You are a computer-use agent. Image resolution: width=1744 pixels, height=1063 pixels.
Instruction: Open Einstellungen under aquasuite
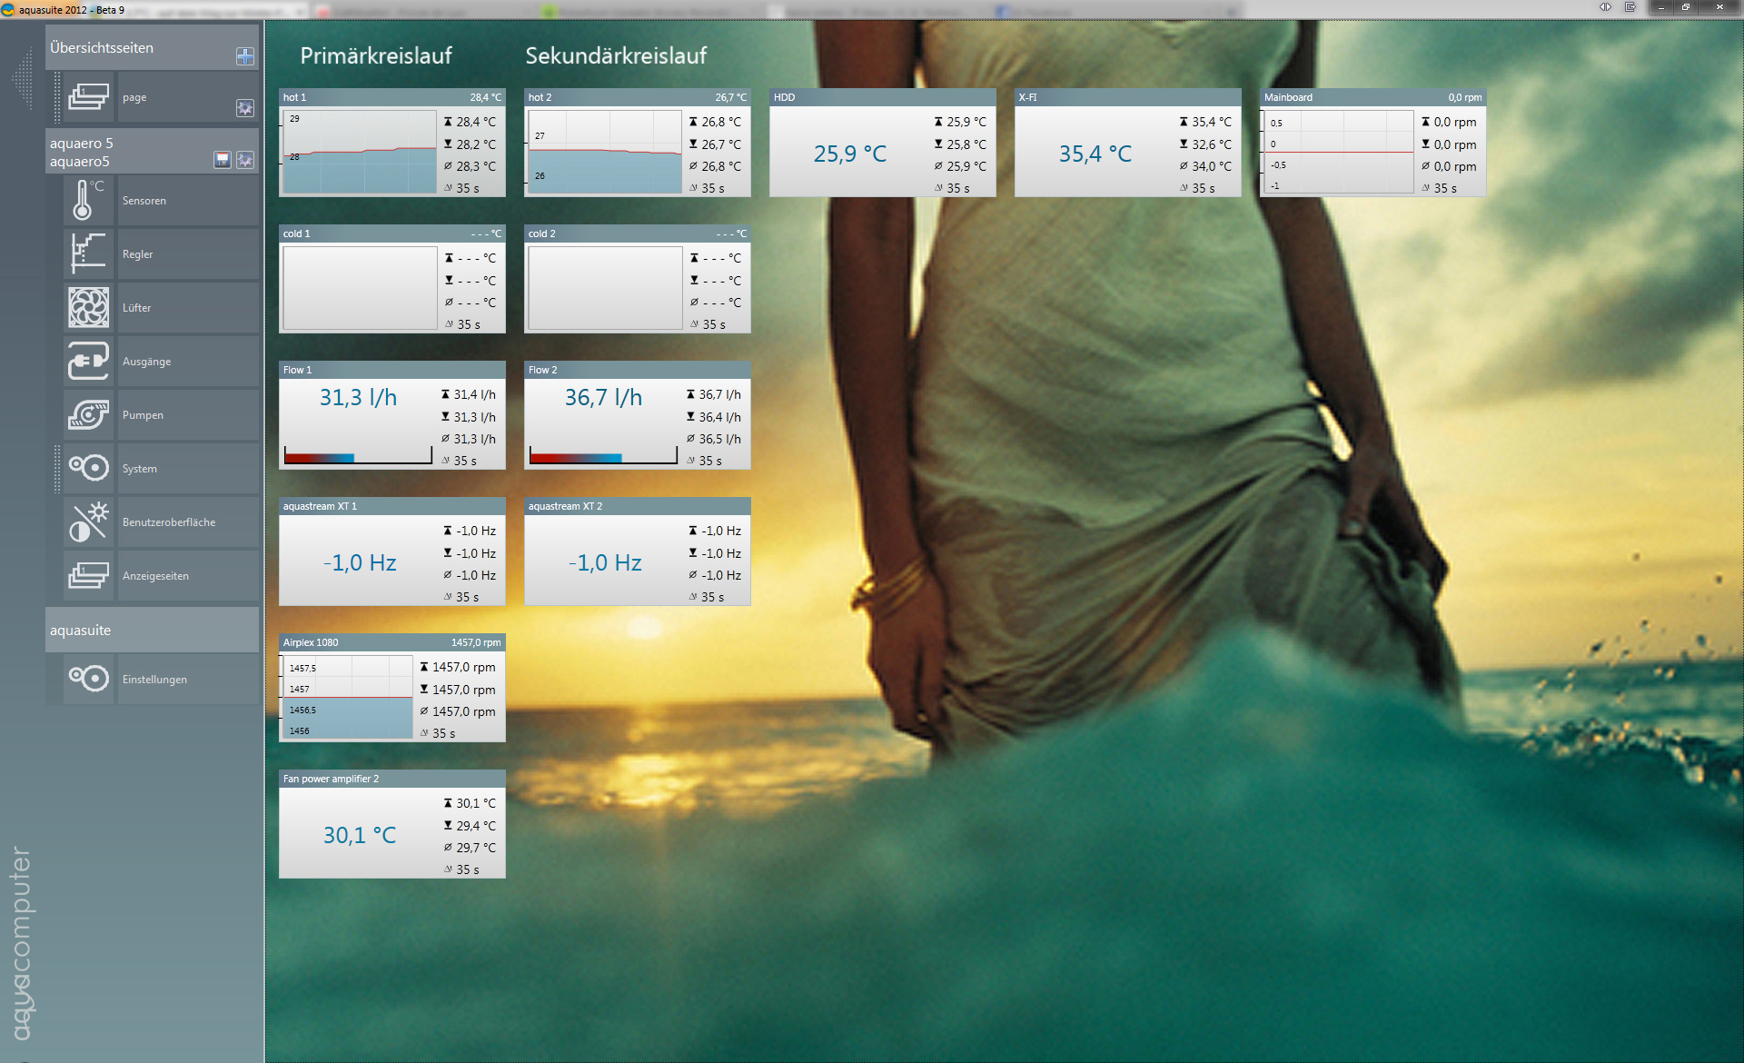click(155, 680)
